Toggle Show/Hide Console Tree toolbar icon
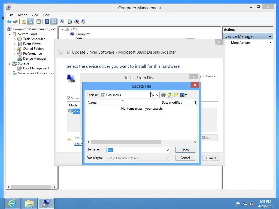 [31, 22]
